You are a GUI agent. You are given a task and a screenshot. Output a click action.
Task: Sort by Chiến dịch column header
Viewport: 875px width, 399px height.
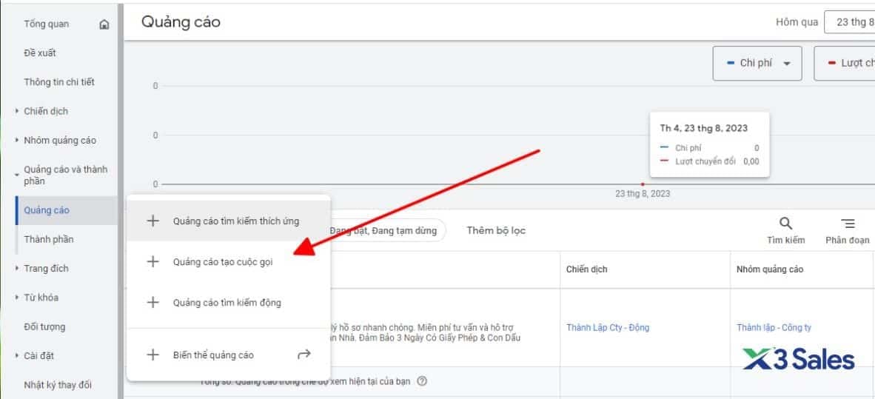point(586,269)
